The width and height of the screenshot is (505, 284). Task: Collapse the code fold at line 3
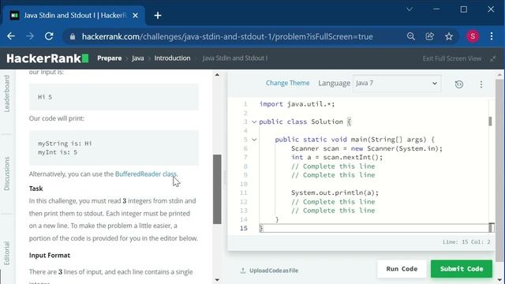(x=254, y=121)
